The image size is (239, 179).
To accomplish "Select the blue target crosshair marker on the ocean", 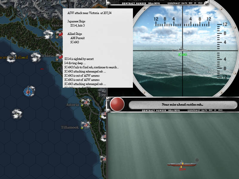I will (x=28, y=92).
